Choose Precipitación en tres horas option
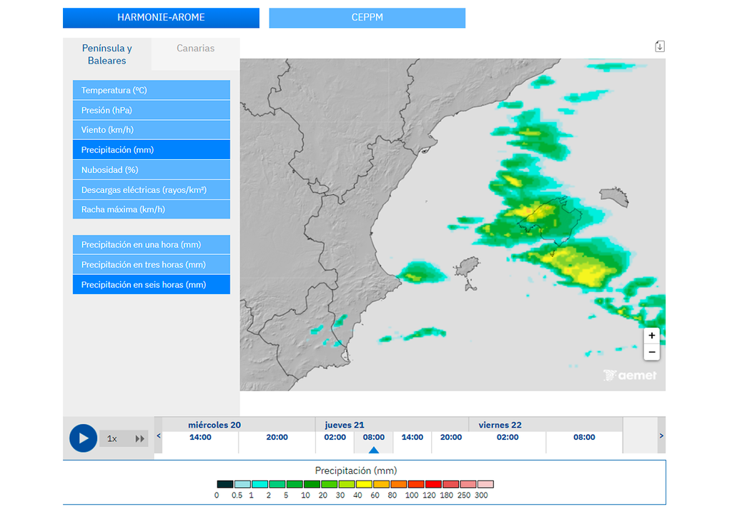Screen dimensions: 732x514 [152, 264]
